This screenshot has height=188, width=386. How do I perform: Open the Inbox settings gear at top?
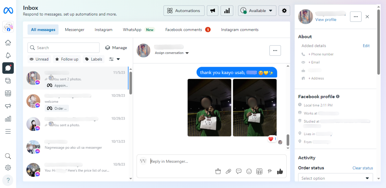(284, 11)
